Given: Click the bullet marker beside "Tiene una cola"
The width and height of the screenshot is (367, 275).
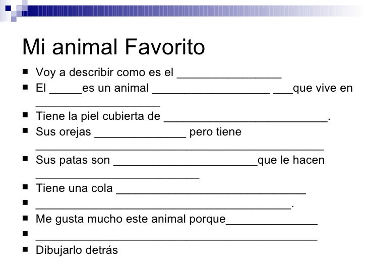Looking at the screenshot, I should point(26,189).
